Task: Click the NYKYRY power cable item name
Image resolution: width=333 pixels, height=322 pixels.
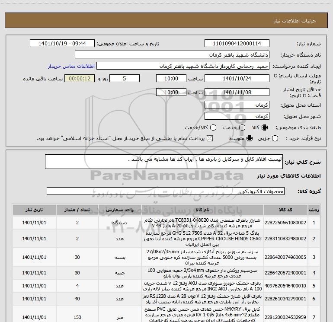Action: pos(202,315)
